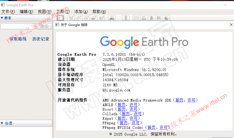The image size is (234, 138).
Task: Click the build date 2025年1月13日星期一 text
Action: pos(122,59)
